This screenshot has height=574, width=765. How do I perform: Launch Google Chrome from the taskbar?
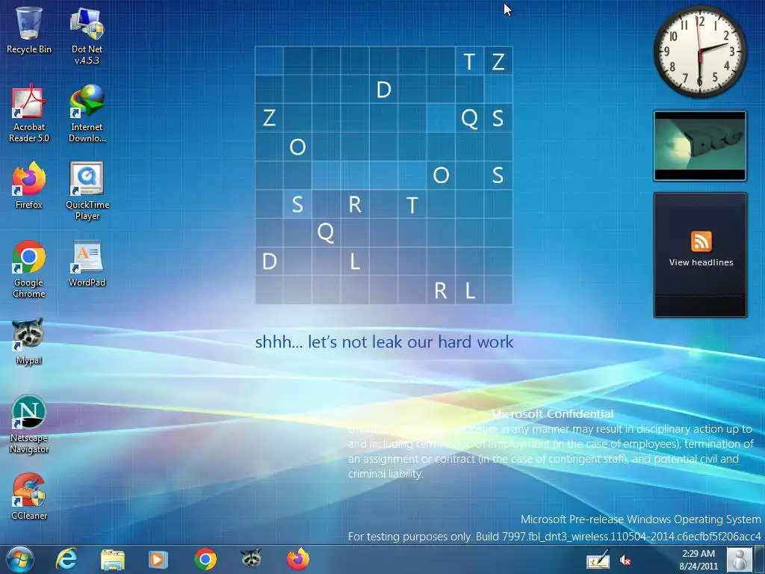point(205,559)
